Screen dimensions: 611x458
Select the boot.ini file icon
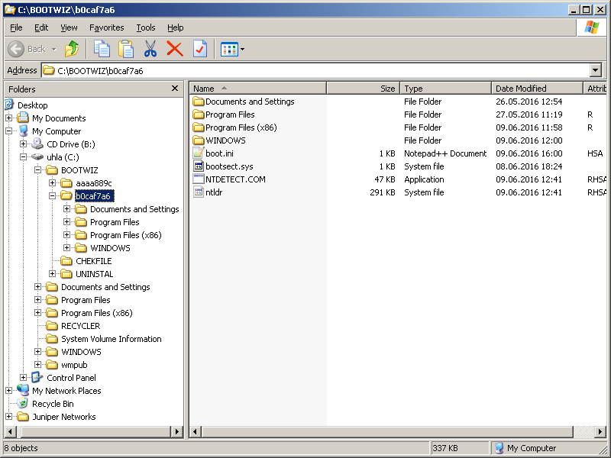tap(199, 153)
